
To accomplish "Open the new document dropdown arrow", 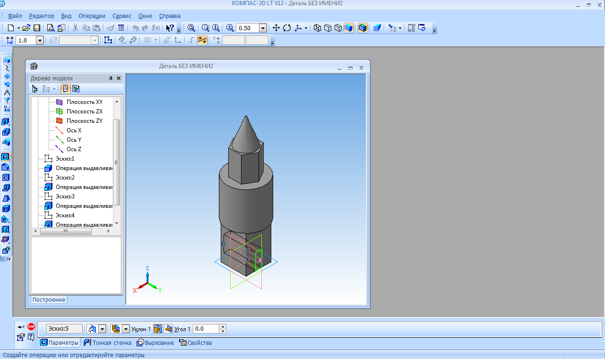I will (x=18, y=28).
